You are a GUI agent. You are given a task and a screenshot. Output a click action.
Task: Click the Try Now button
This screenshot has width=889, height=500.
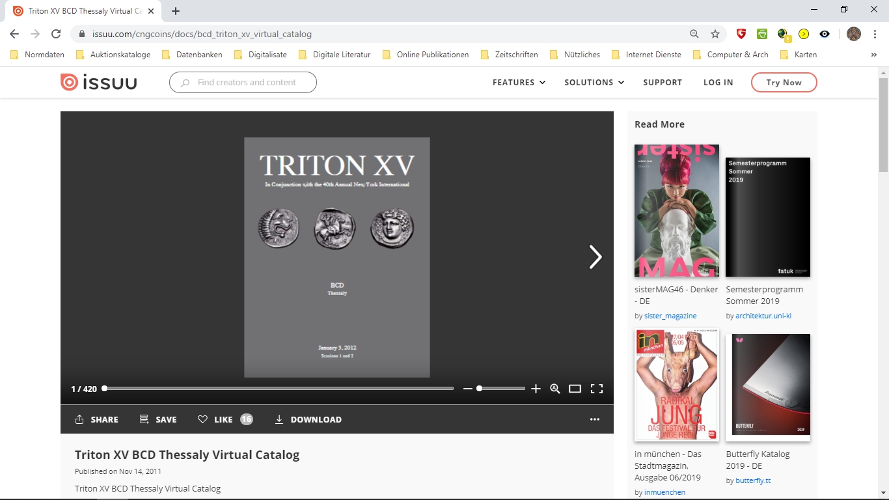pyautogui.click(x=784, y=82)
